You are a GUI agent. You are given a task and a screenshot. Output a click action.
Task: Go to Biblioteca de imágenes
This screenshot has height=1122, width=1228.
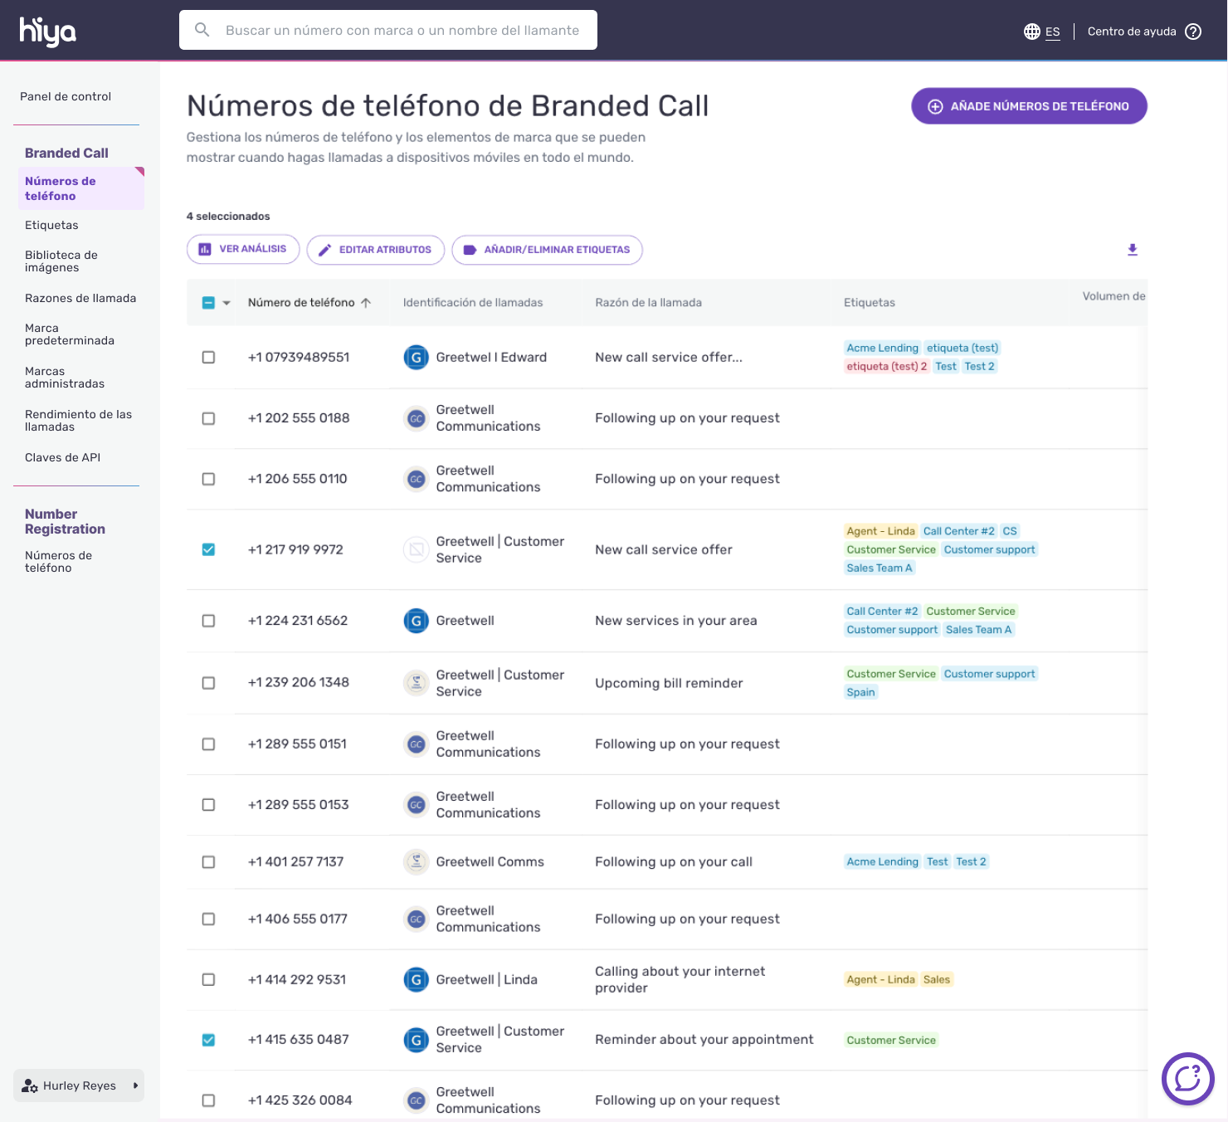(61, 261)
